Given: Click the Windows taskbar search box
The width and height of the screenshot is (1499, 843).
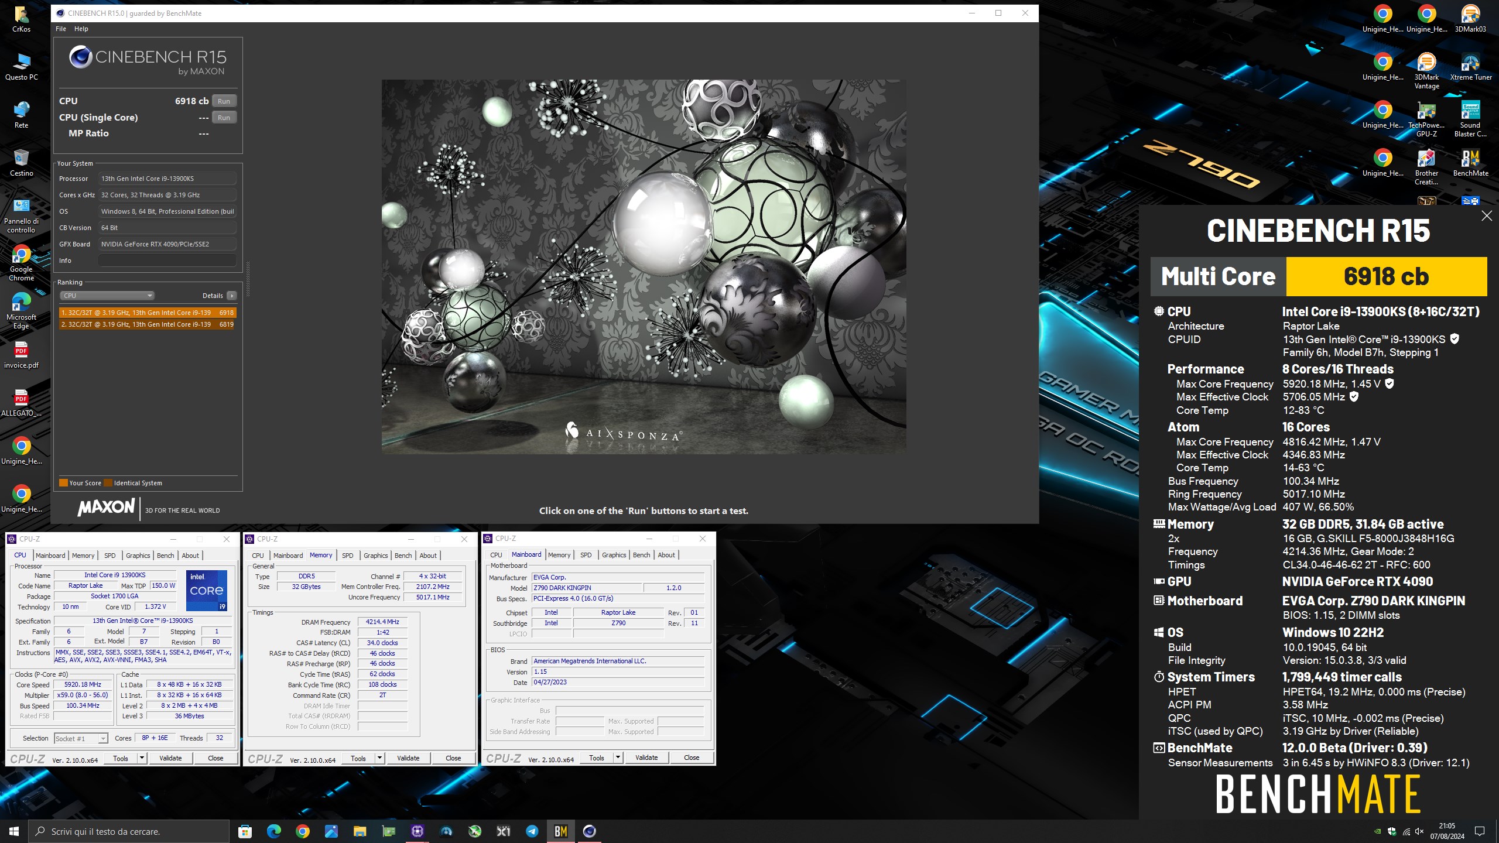Looking at the screenshot, I should 129,831.
